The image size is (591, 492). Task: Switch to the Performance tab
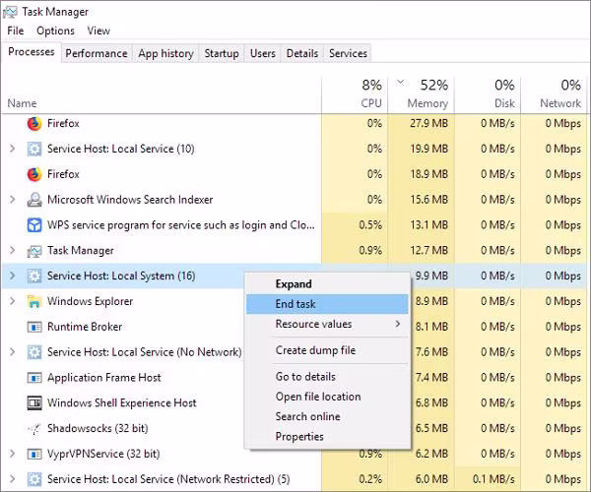click(x=97, y=54)
